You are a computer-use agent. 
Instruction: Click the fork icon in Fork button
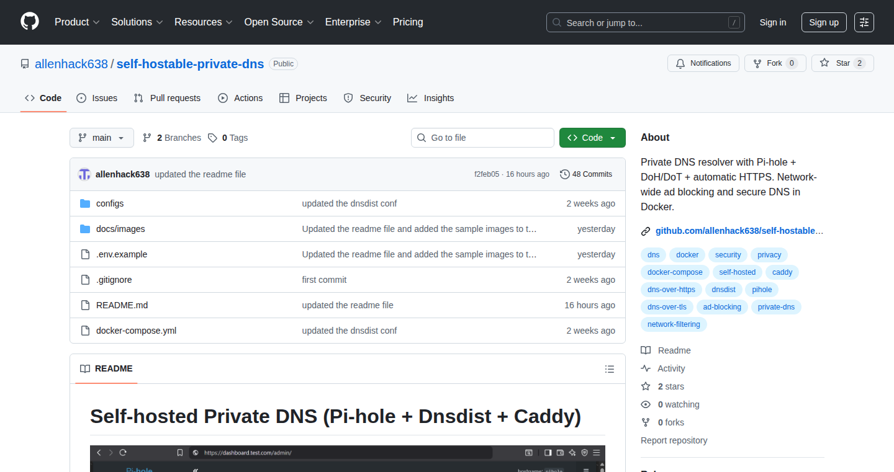point(757,63)
